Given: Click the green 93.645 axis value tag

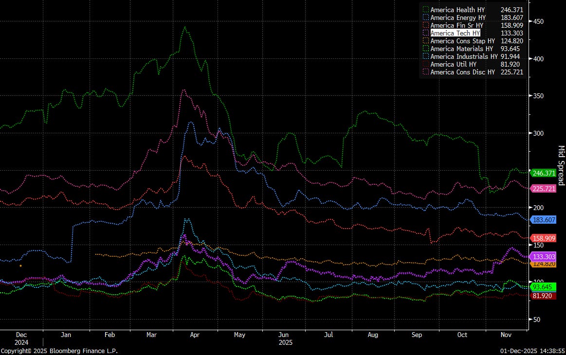Looking at the screenshot, I should tap(542, 287).
